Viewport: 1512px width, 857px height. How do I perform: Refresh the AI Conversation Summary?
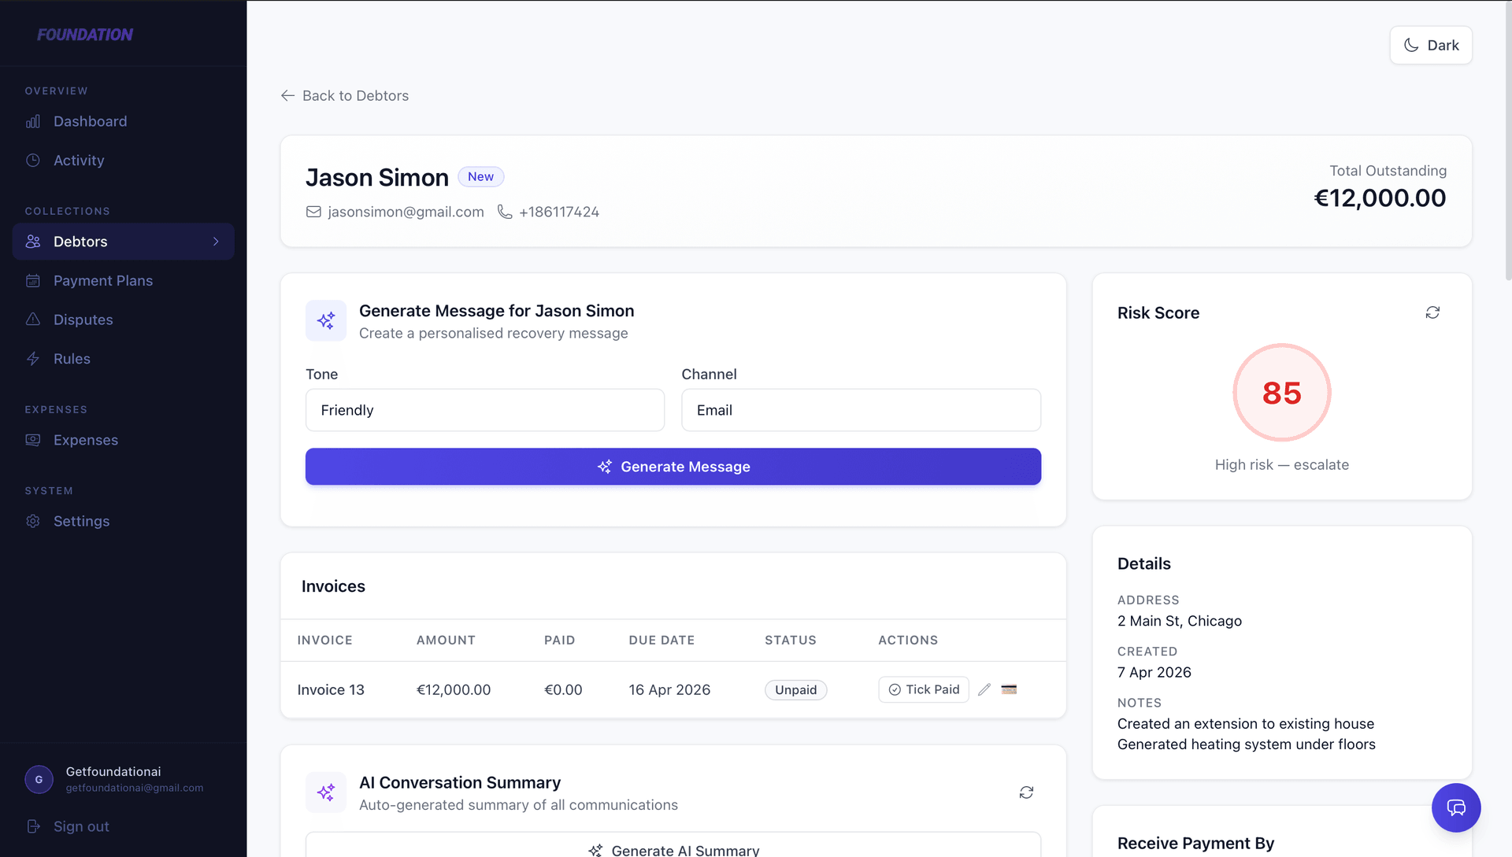point(1025,792)
